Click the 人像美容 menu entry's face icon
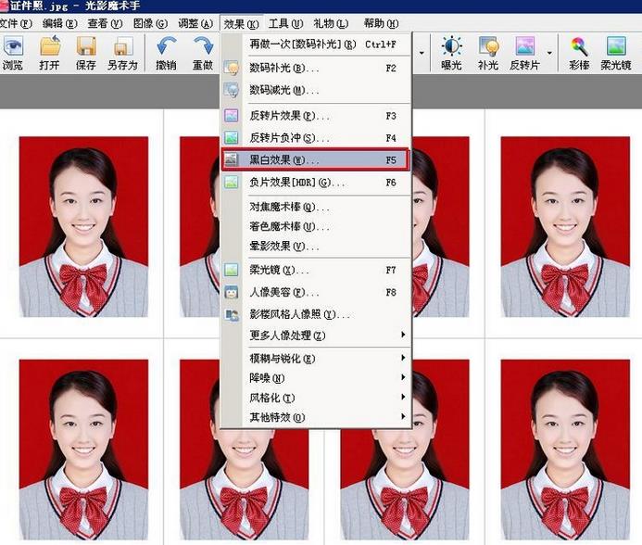Screen dimensions: 642x545 (x=232, y=292)
